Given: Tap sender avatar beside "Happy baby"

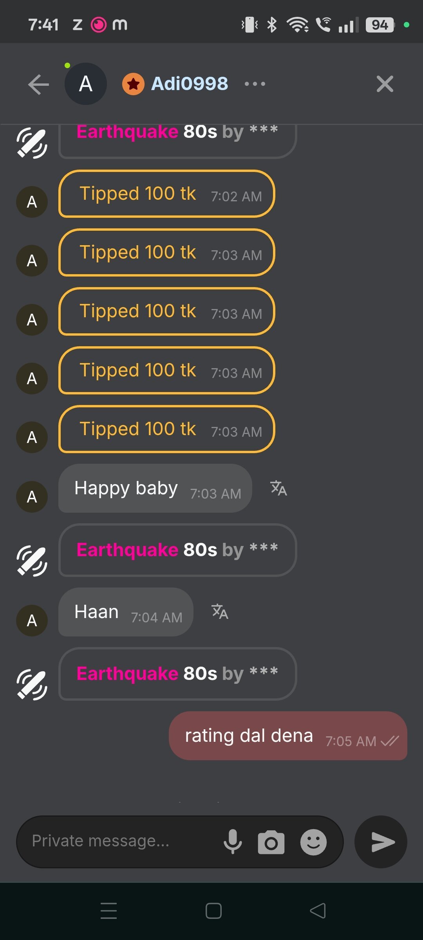Looking at the screenshot, I should (x=32, y=497).
